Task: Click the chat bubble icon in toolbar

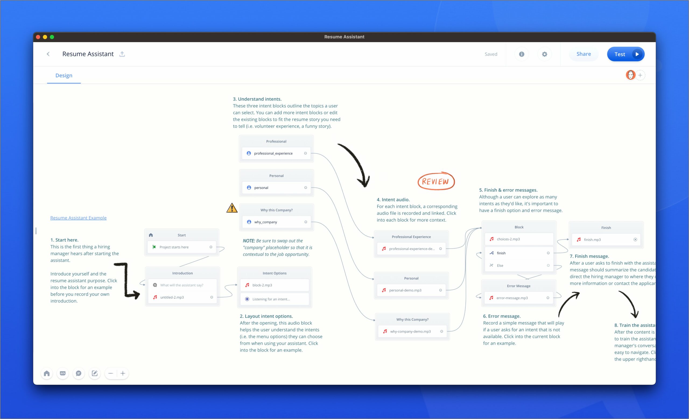Action: [x=78, y=373]
